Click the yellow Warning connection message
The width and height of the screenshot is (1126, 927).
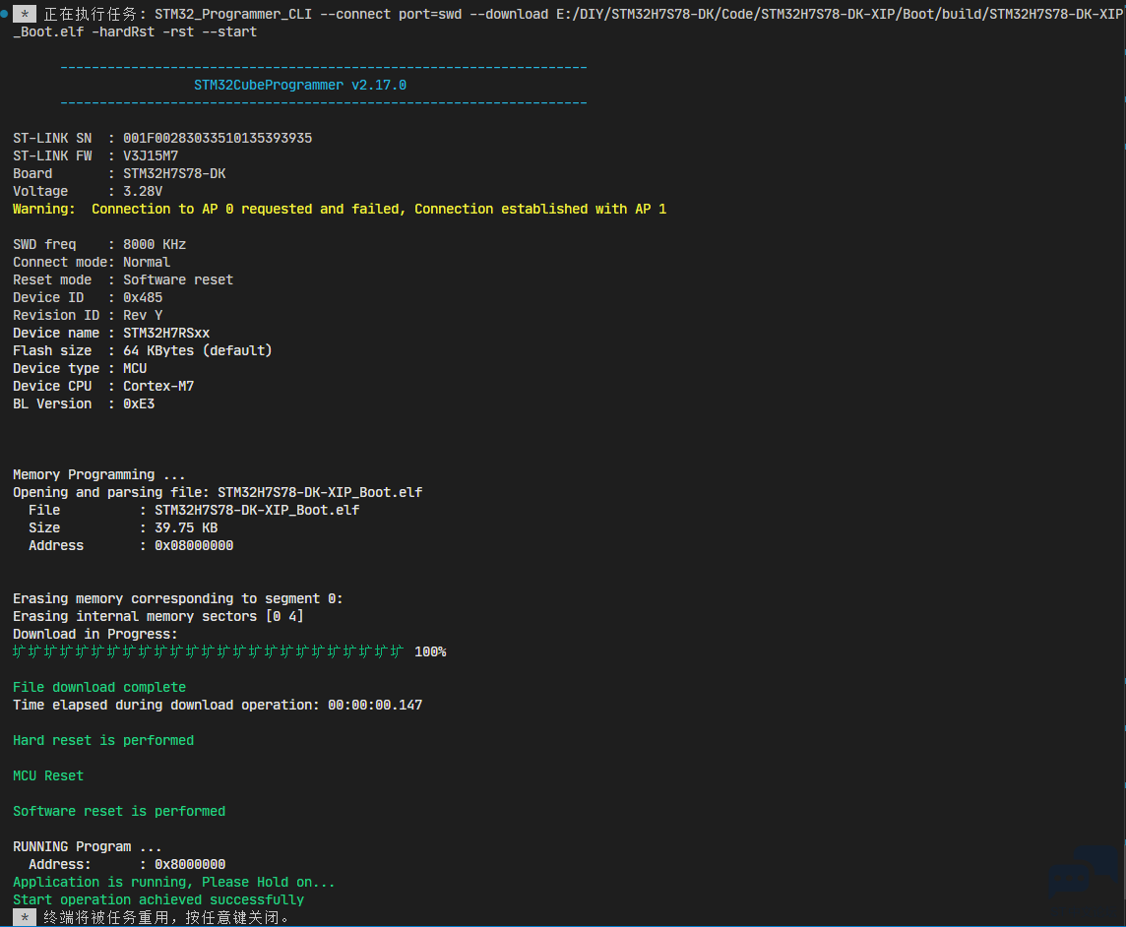(340, 209)
